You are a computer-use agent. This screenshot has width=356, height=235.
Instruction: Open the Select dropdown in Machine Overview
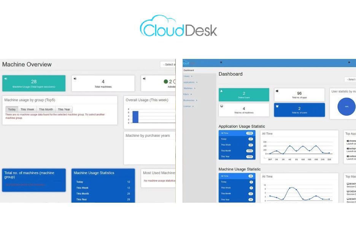click(x=168, y=65)
